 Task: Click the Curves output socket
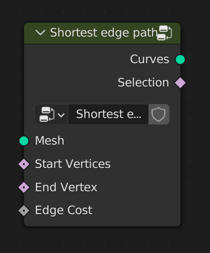180,59
